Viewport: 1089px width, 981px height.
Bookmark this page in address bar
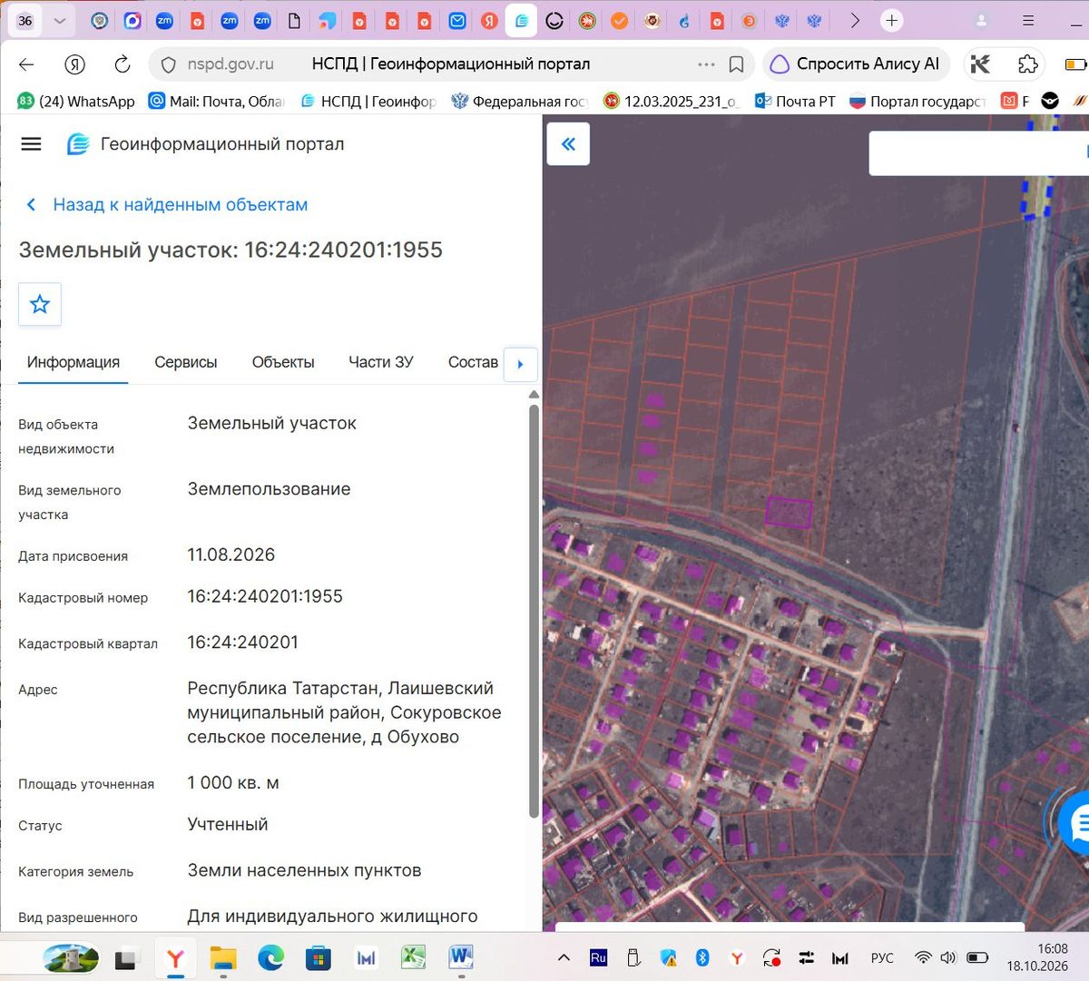[737, 64]
